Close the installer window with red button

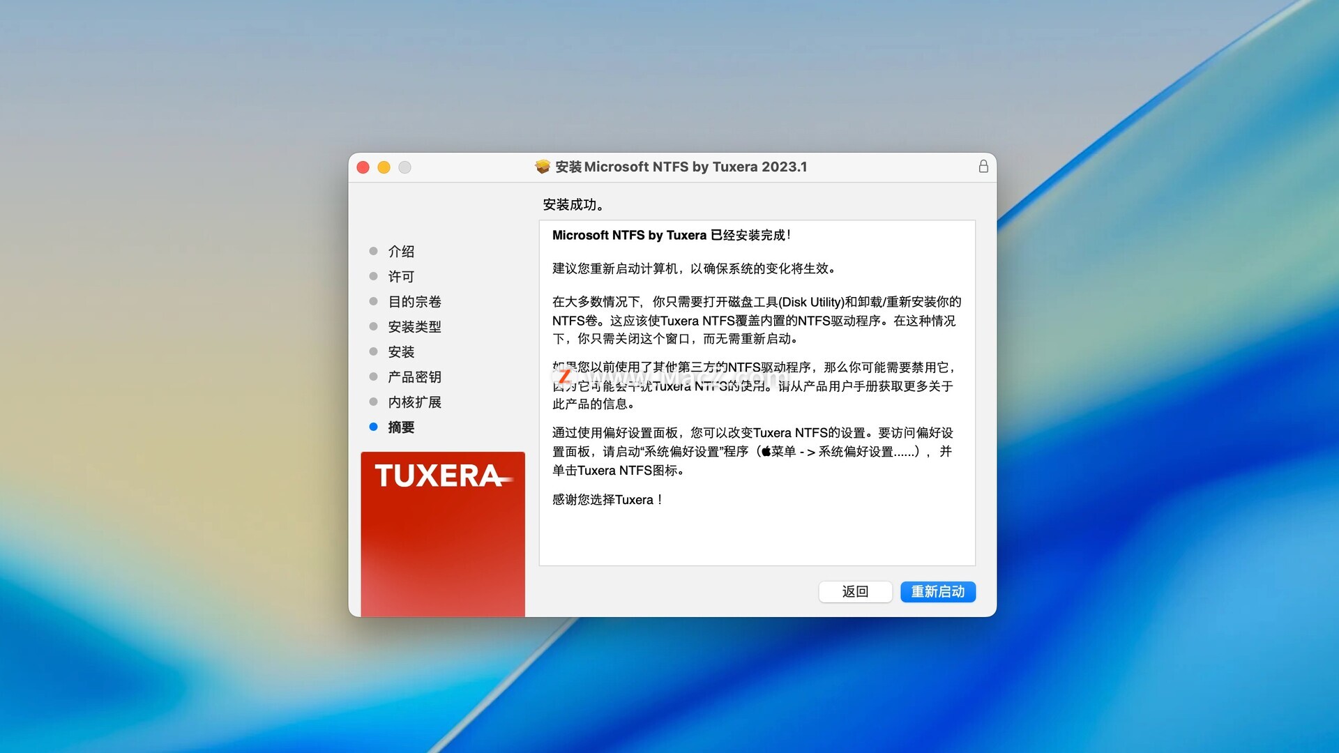(x=363, y=167)
